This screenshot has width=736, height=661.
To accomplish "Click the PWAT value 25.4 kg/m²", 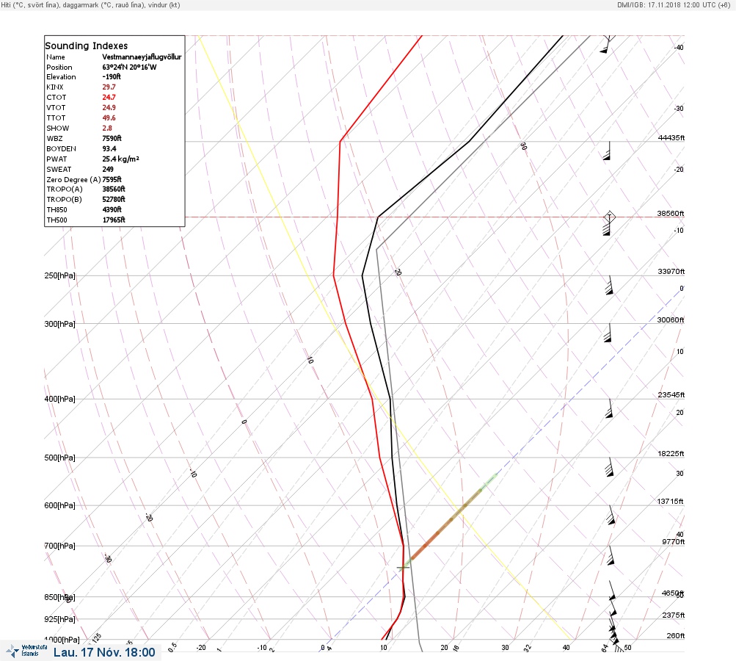I will tap(120, 159).
